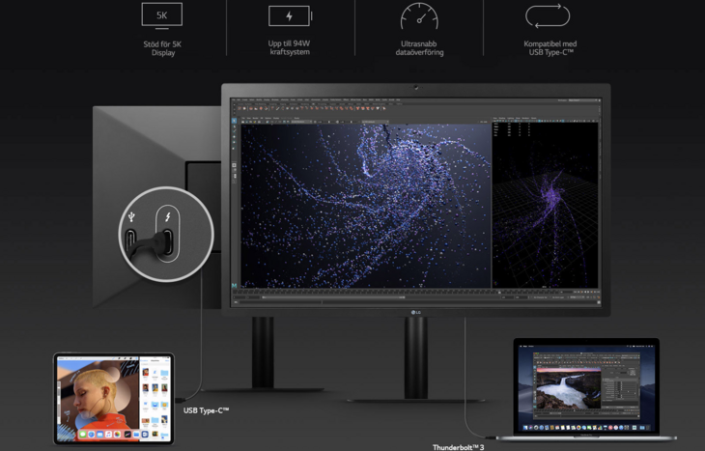Image resolution: width=705 pixels, height=451 pixels.
Task: Select the "Upp till 94W kraftsystem" caption
Action: coord(290,48)
